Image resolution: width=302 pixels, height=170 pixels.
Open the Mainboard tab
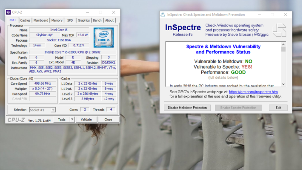point(41,20)
